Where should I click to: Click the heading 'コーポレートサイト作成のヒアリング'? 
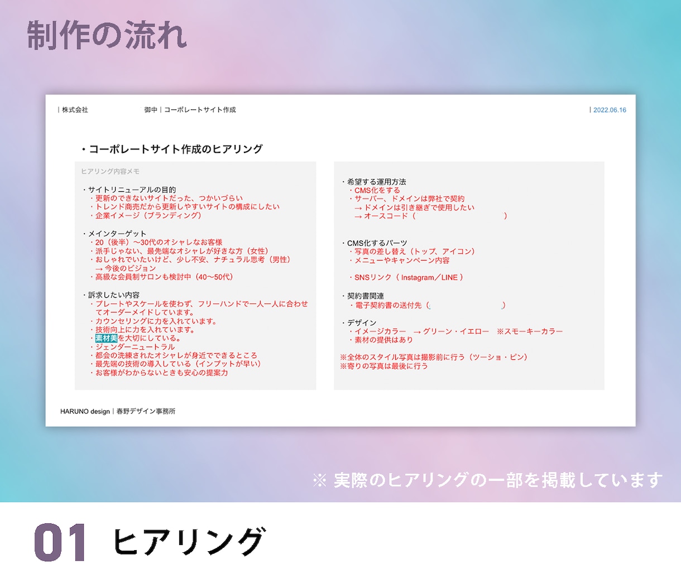[175, 149]
